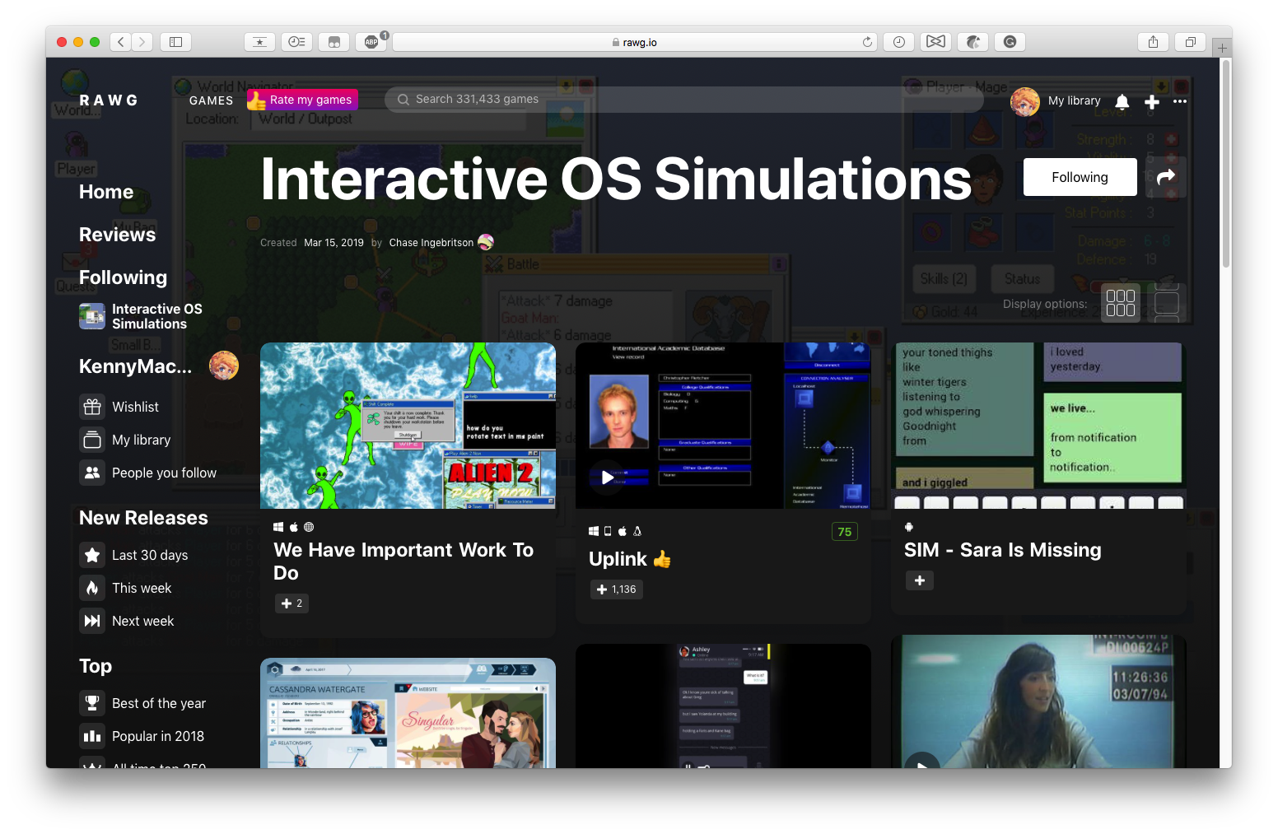The height and width of the screenshot is (834, 1278).
Task: Click Chase Ingebritson's small avatar
Action: [486, 242]
